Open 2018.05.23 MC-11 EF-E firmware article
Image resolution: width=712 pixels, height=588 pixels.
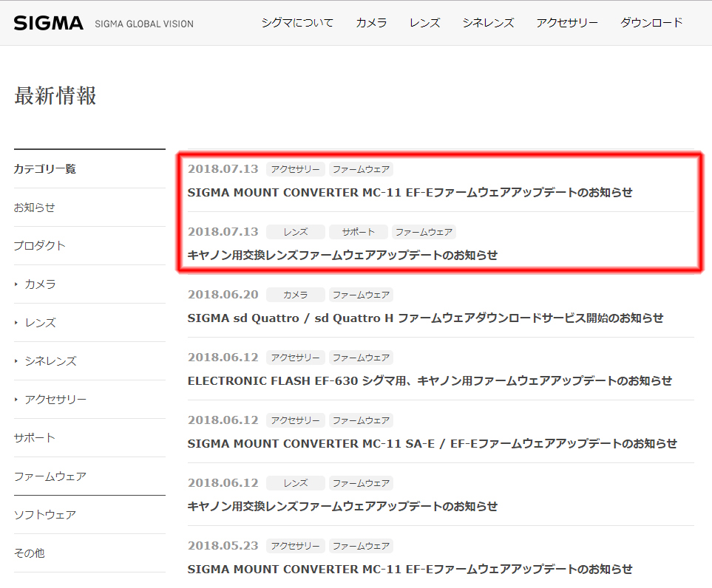click(x=410, y=569)
